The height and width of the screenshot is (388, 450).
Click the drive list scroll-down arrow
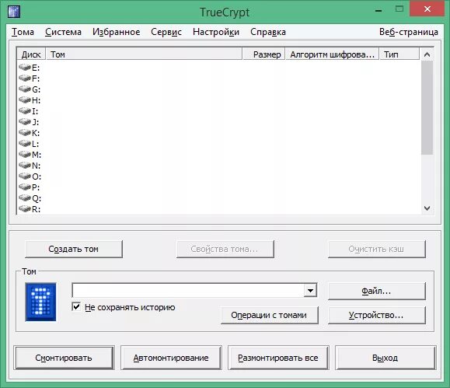(427, 208)
